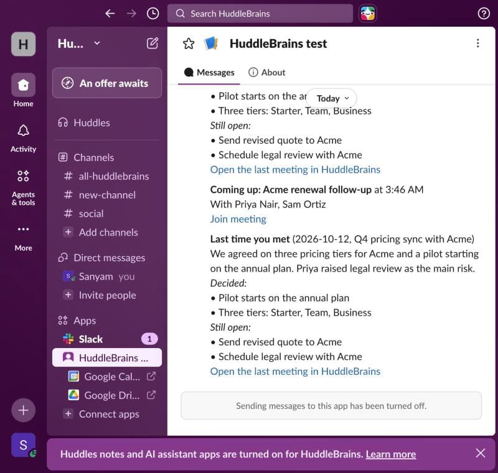Star the HuddleBrains test app
Image resolution: width=498 pixels, height=473 pixels.
189,44
